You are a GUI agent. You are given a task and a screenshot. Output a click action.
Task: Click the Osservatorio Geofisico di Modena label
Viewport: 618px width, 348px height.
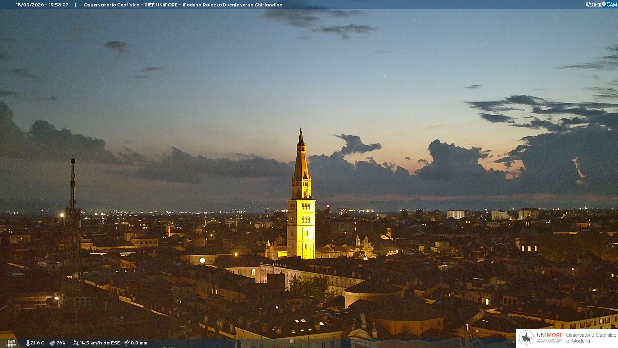(591, 338)
